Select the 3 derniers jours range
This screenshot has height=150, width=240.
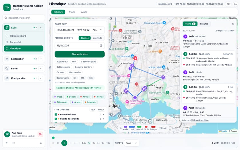(x=88, y=62)
